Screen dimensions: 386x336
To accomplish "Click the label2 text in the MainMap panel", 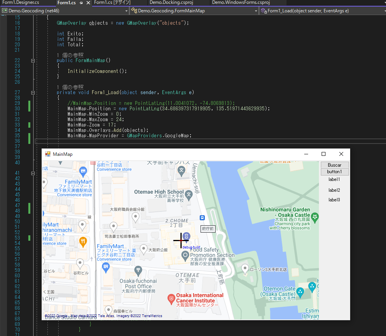I will tap(334, 190).
